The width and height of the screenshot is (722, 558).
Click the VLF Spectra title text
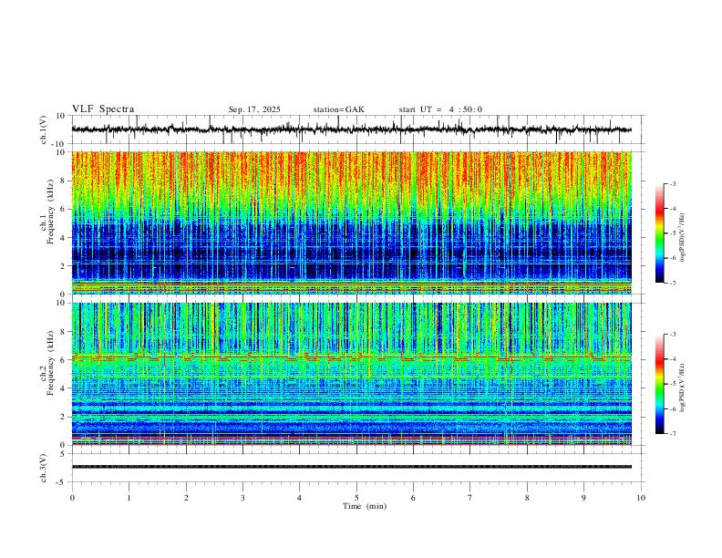coord(103,109)
